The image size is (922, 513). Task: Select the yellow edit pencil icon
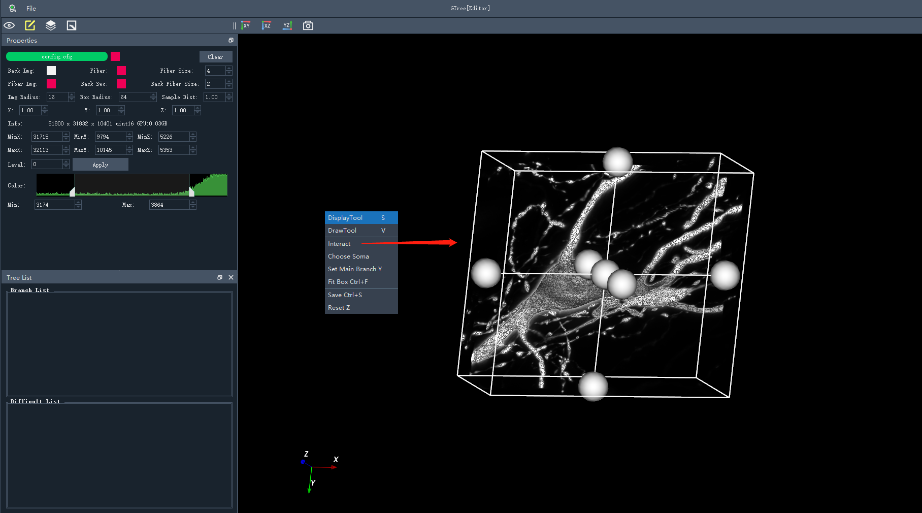coord(30,25)
